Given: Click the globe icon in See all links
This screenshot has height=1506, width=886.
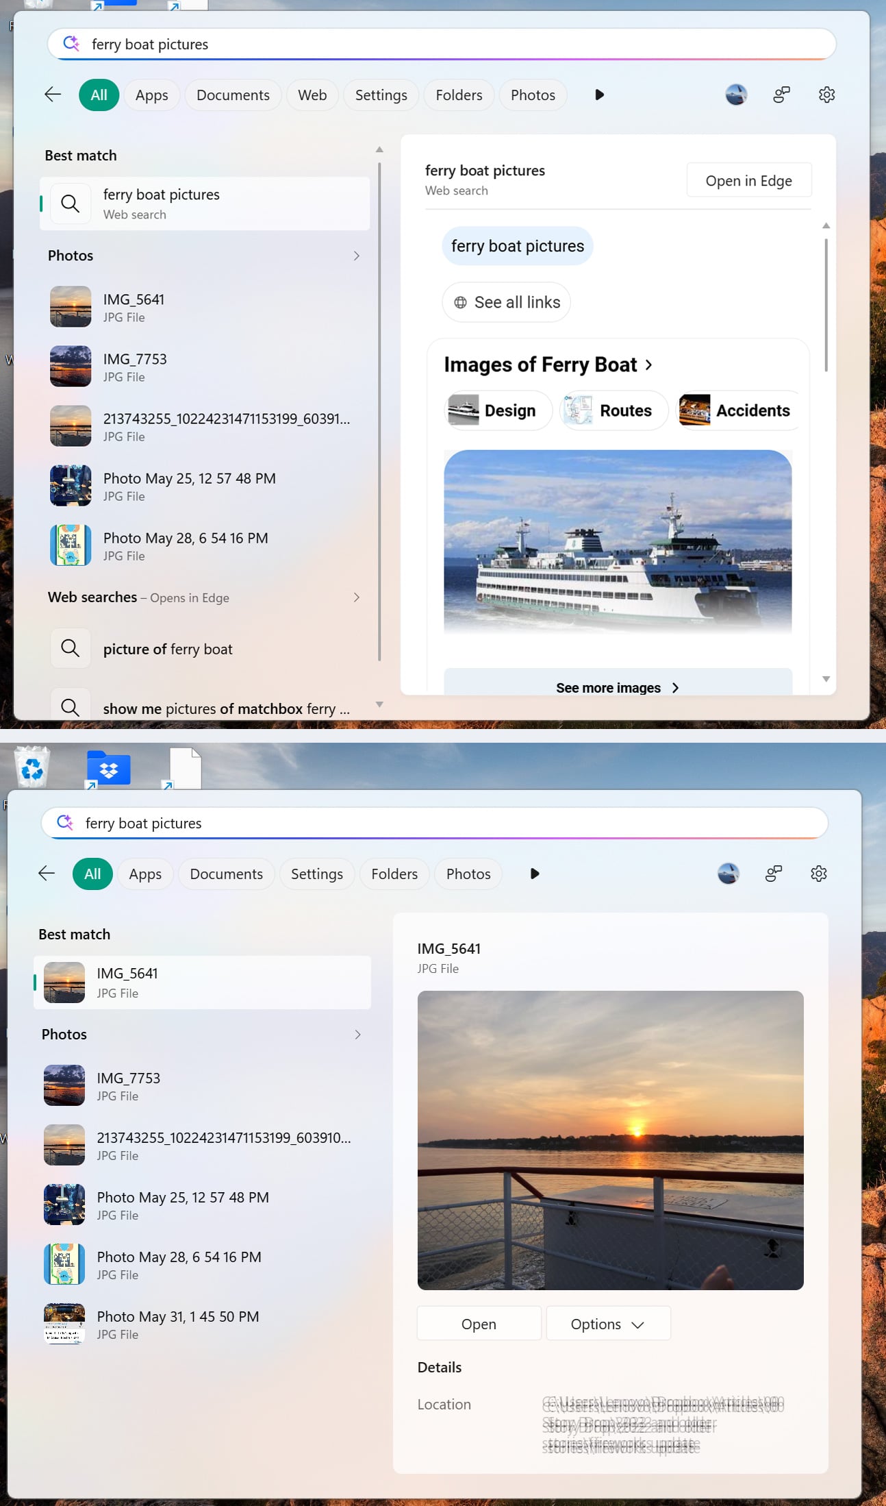Looking at the screenshot, I should tap(461, 302).
